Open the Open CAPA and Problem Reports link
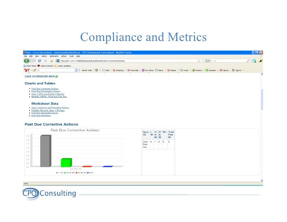This screenshot has width=287, height=222. tap(48, 94)
